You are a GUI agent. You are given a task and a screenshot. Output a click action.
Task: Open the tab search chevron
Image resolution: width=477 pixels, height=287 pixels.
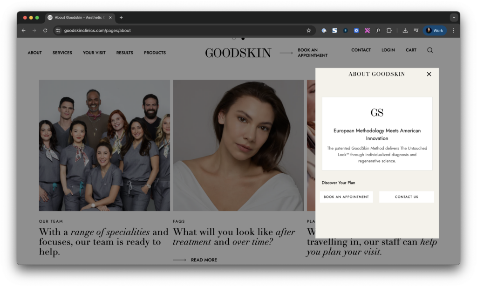(x=454, y=17)
